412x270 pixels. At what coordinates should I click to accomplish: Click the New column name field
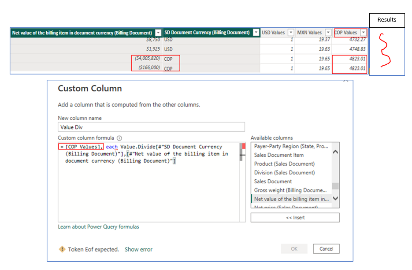point(151,127)
